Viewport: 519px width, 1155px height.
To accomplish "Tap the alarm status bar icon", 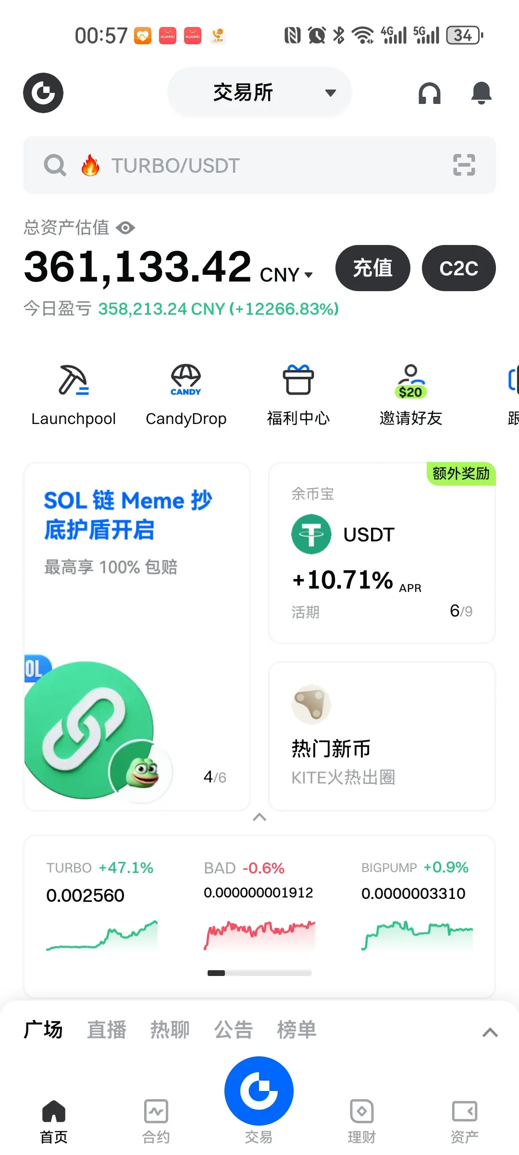I will point(317,35).
